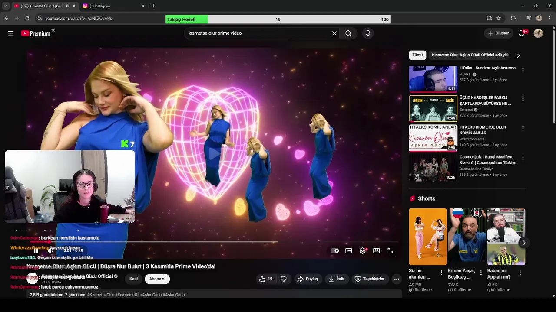This screenshot has height=312, width=556.
Task: Open more actions under video
Action: click(397, 279)
